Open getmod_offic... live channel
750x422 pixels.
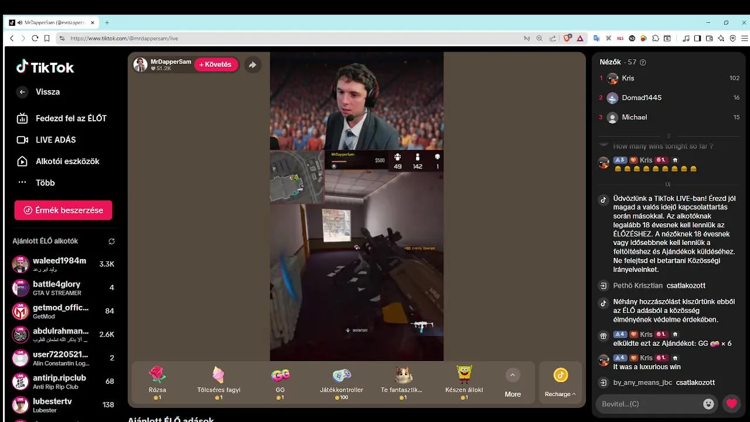click(63, 311)
